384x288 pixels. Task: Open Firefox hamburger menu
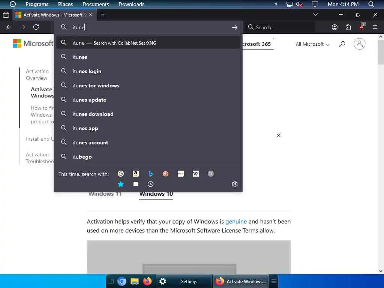(x=375, y=27)
